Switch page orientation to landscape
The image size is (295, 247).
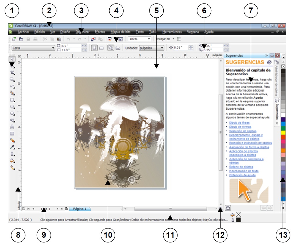(101, 47)
